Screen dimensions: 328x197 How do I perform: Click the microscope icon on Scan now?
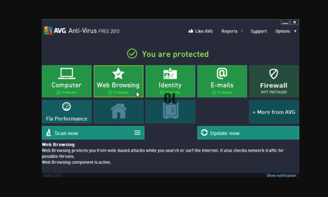click(48, 133)
